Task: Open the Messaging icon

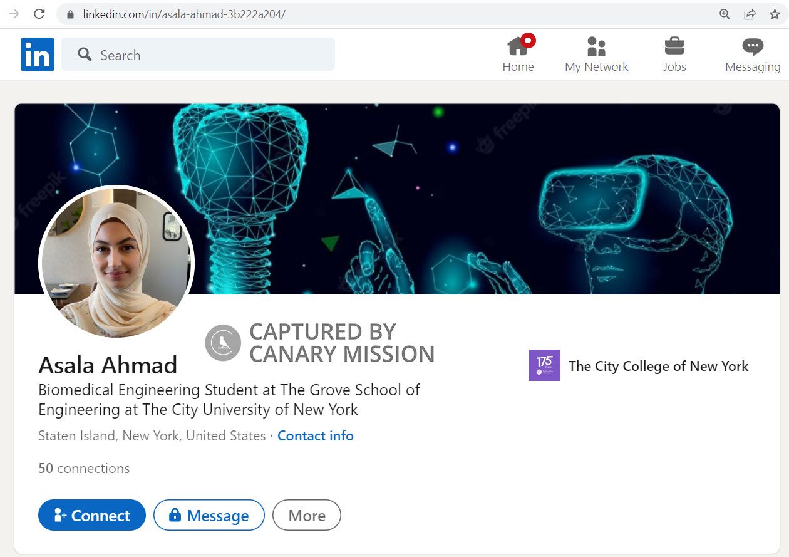Action: (753, 45)
